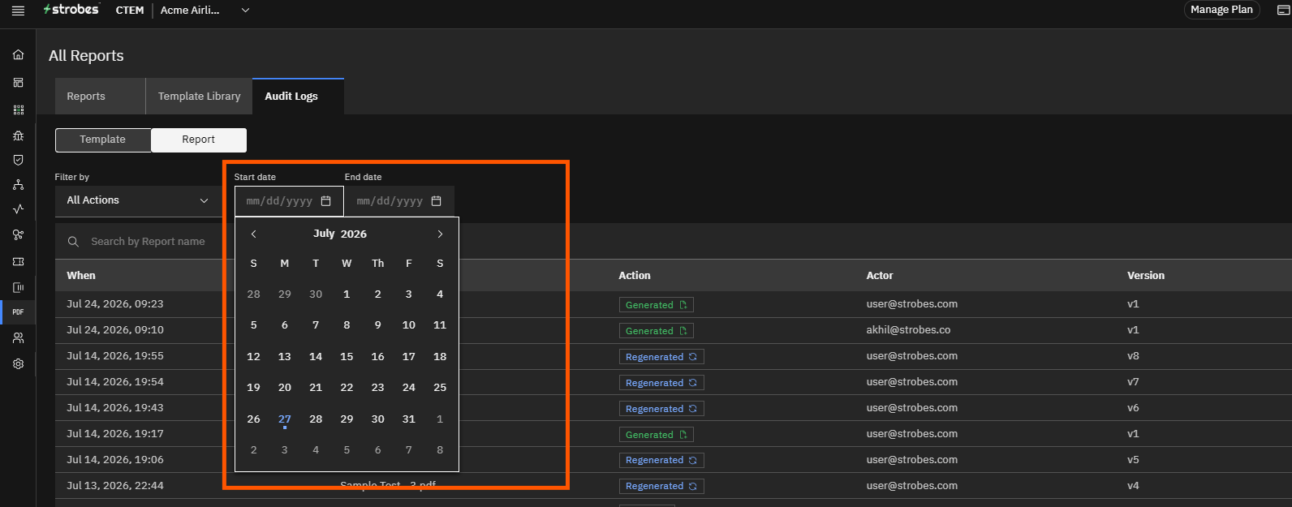The height and width of the screenshot is (507, 1292).
Task: Pick today's date July 27 in calendar
Action: coord(285,419)
